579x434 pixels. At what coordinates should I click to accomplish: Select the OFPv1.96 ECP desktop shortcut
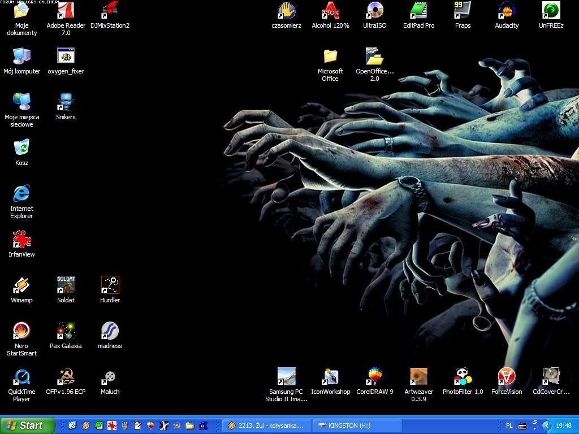pos(66,381)
